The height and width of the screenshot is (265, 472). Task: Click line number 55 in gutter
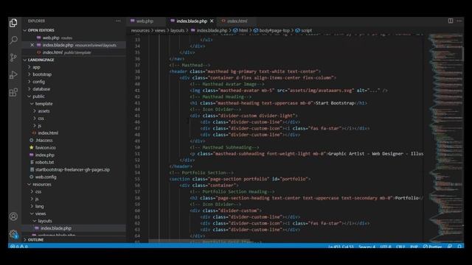click(137, 179)
